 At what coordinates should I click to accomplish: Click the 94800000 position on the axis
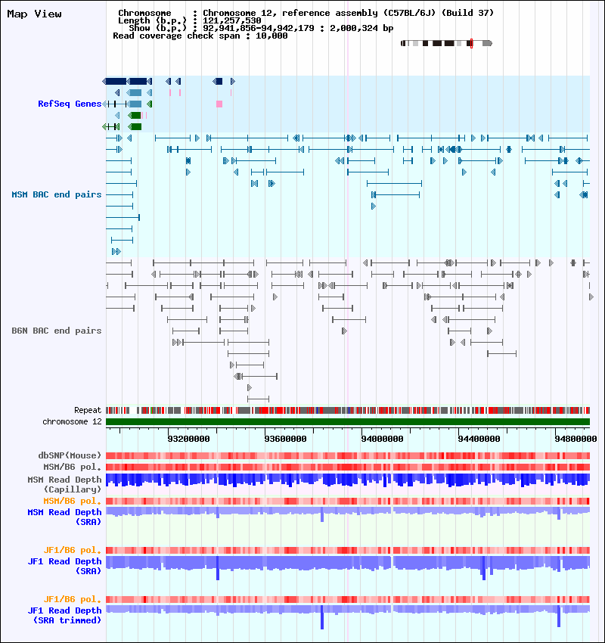click(x=576, y=439)
